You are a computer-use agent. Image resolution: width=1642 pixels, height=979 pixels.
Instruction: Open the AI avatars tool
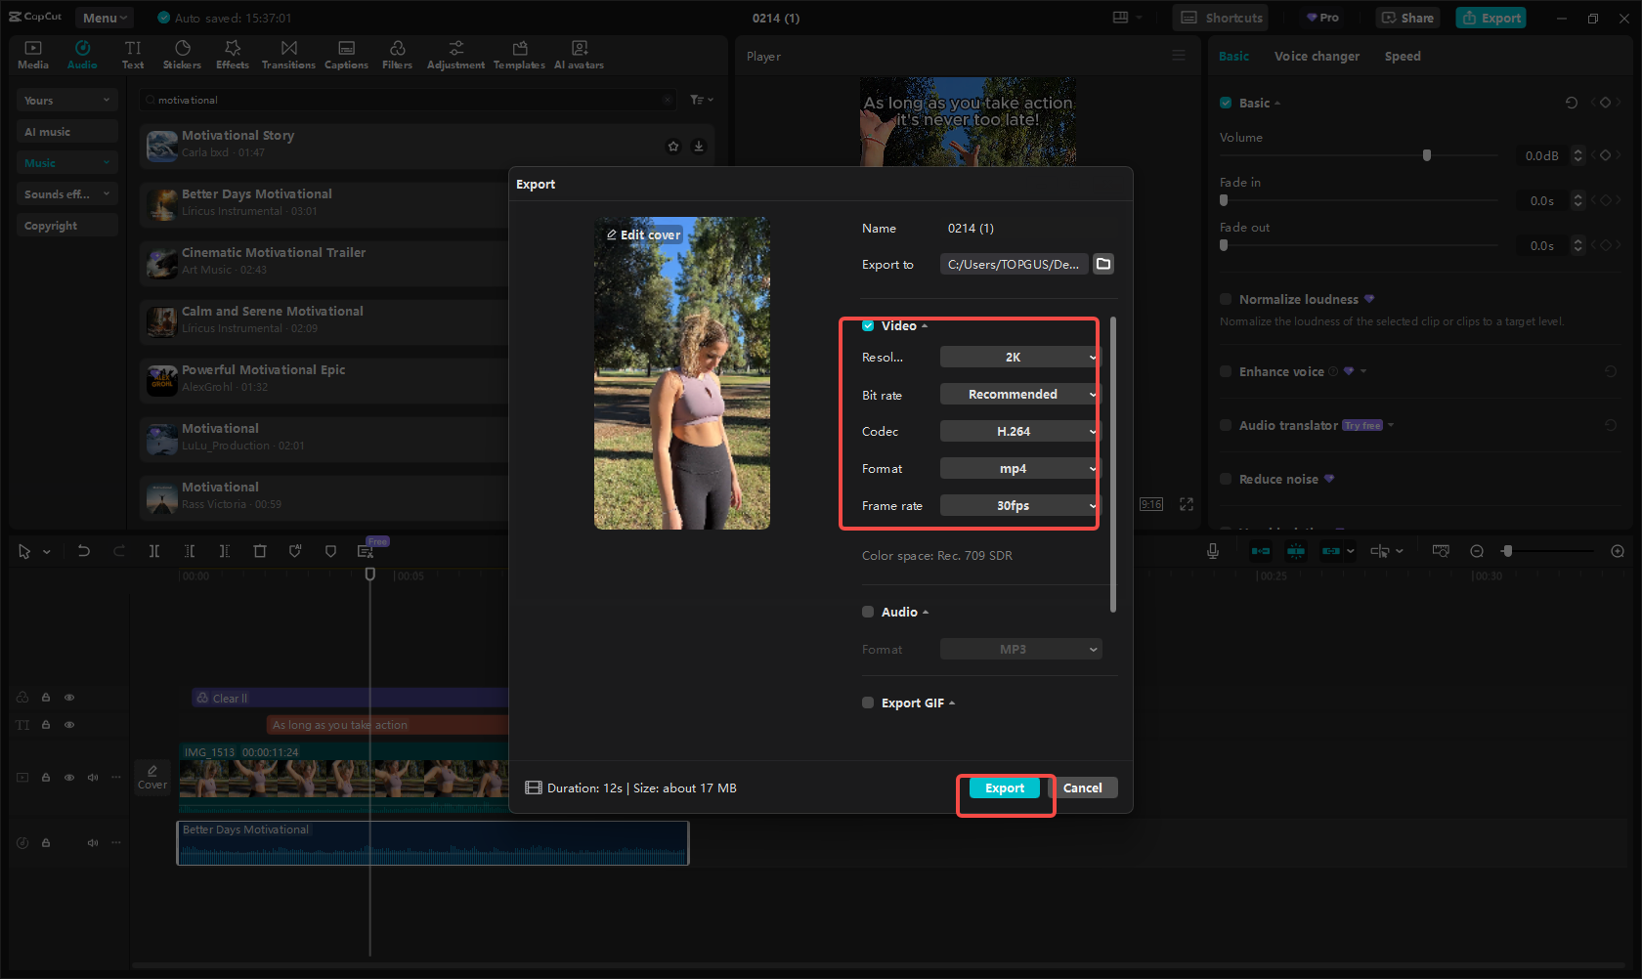pos(579,55)
